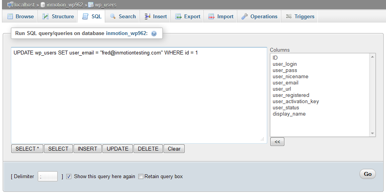Switch to the Operations tab
This screenshot has width=386, height=193.
[259, 17]
